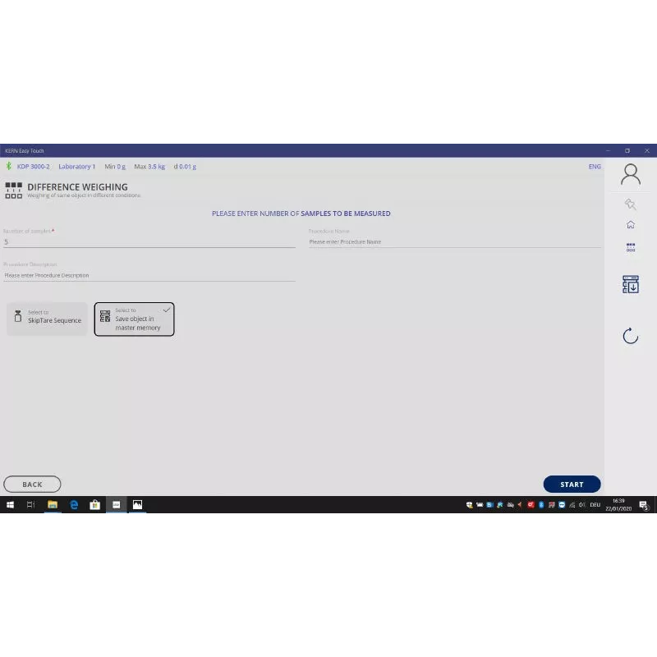Go to Home via house icon

click(630, 225)
